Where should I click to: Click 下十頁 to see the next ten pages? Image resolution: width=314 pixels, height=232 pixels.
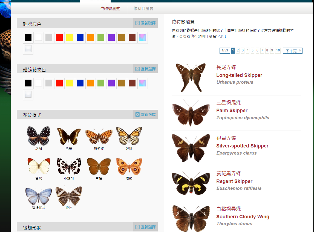293,51
